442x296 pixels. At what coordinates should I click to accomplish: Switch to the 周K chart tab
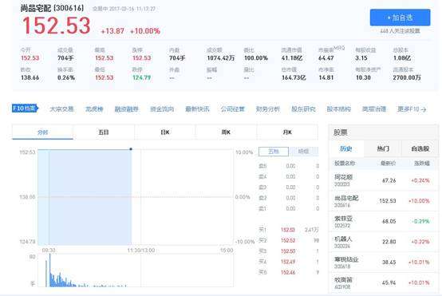226,132
